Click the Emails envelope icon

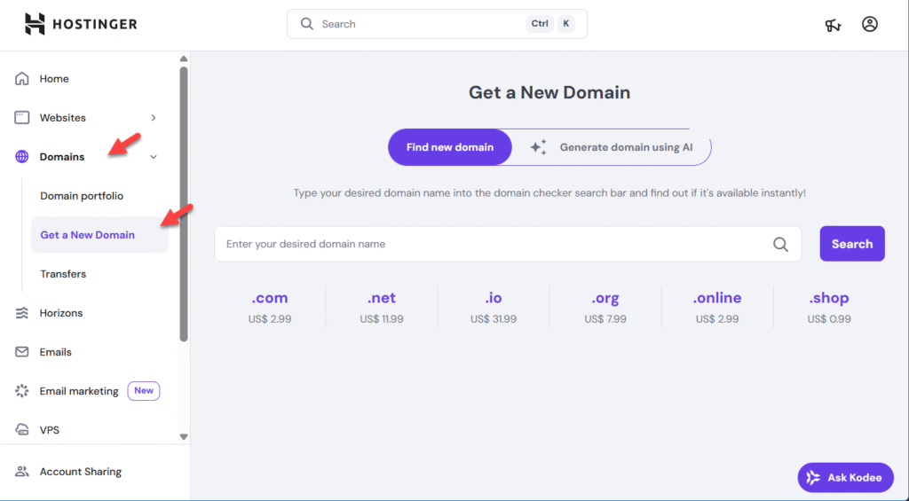click(x=22, y=352)
